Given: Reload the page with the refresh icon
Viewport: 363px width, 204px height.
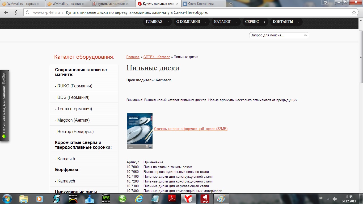Looking at the screenshot, I should [27, 12].
